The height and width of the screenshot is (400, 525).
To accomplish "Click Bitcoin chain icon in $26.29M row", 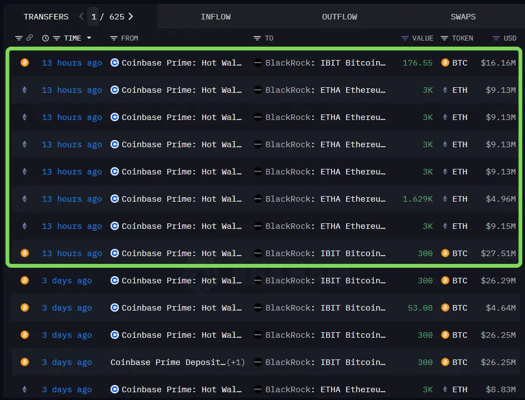I will click(24, 281).
